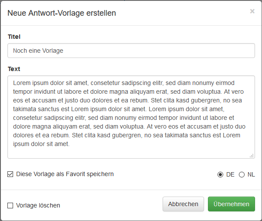
Task: Close the dialog with the X icon
Action: (252, 11)
